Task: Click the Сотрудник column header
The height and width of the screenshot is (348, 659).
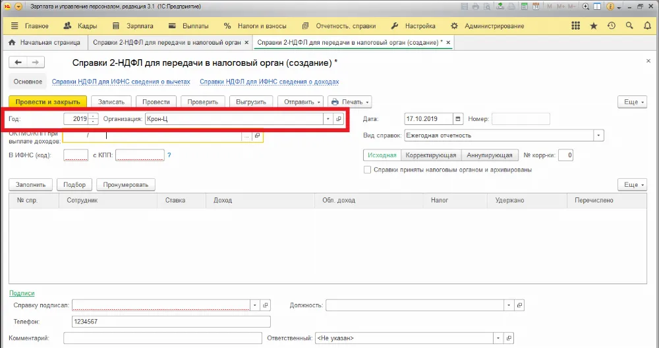Action: [x=108, y=201]
